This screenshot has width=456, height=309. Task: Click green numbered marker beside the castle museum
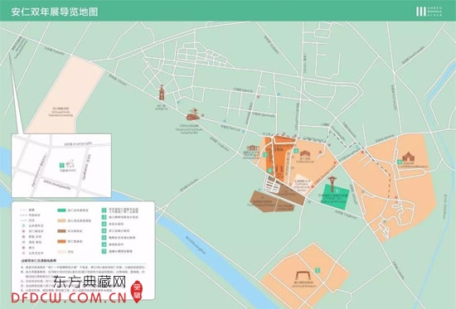pyautogui.click(x=400, y=162)
